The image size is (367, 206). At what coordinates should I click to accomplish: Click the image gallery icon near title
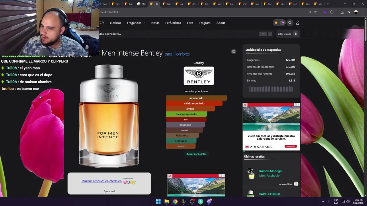point(234,51)
